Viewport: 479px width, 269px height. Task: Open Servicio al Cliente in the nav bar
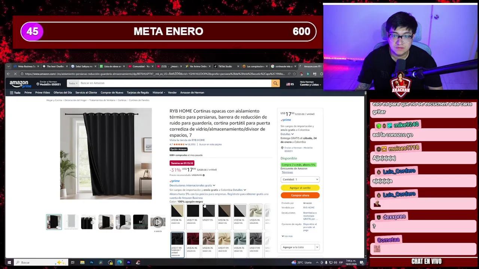(86, 93)
